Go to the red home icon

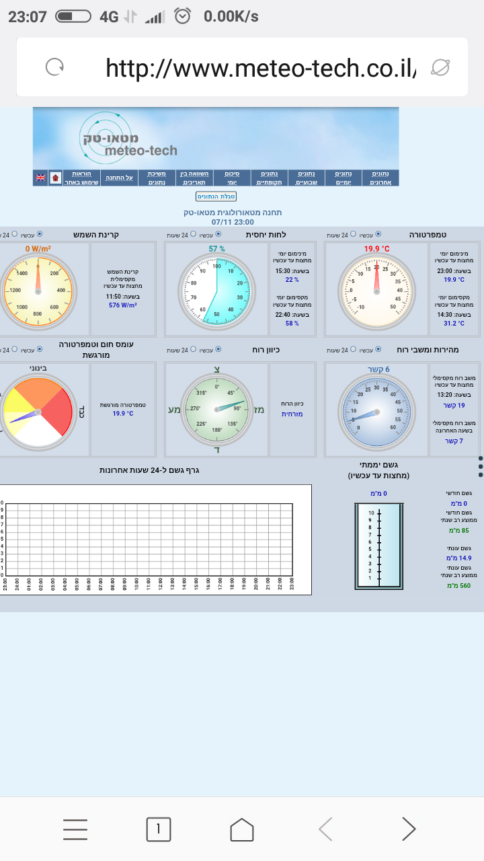(55, 178)
